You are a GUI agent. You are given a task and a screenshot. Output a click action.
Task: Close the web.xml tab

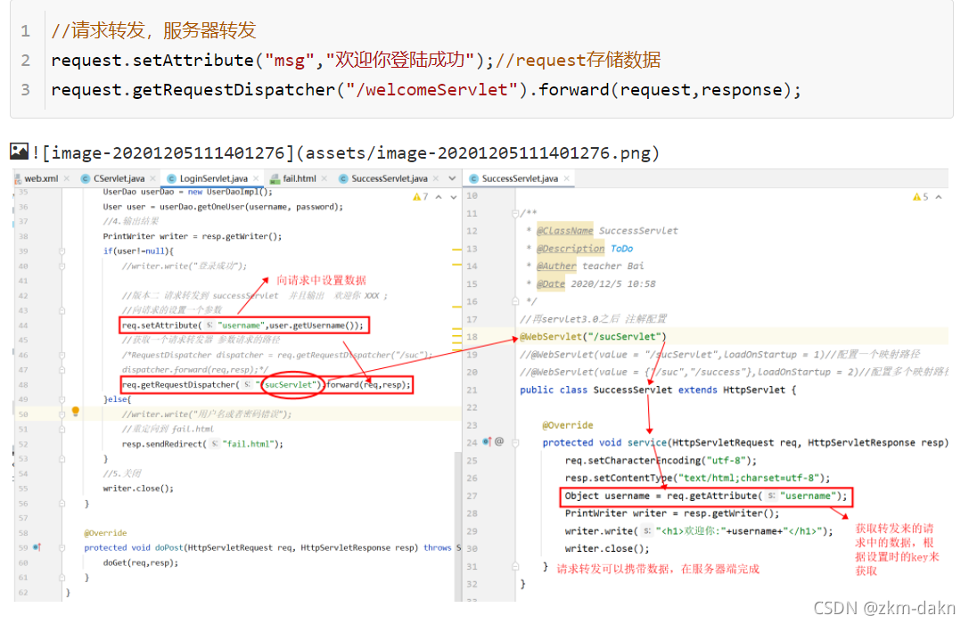[67, 178]
